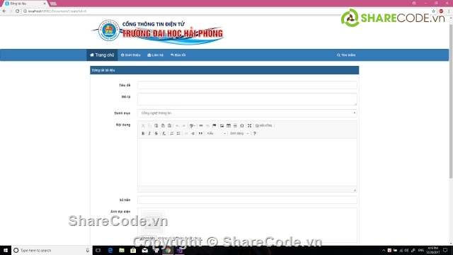
Task: Open File Explorer from taskbar
Action: coord(122,250)
